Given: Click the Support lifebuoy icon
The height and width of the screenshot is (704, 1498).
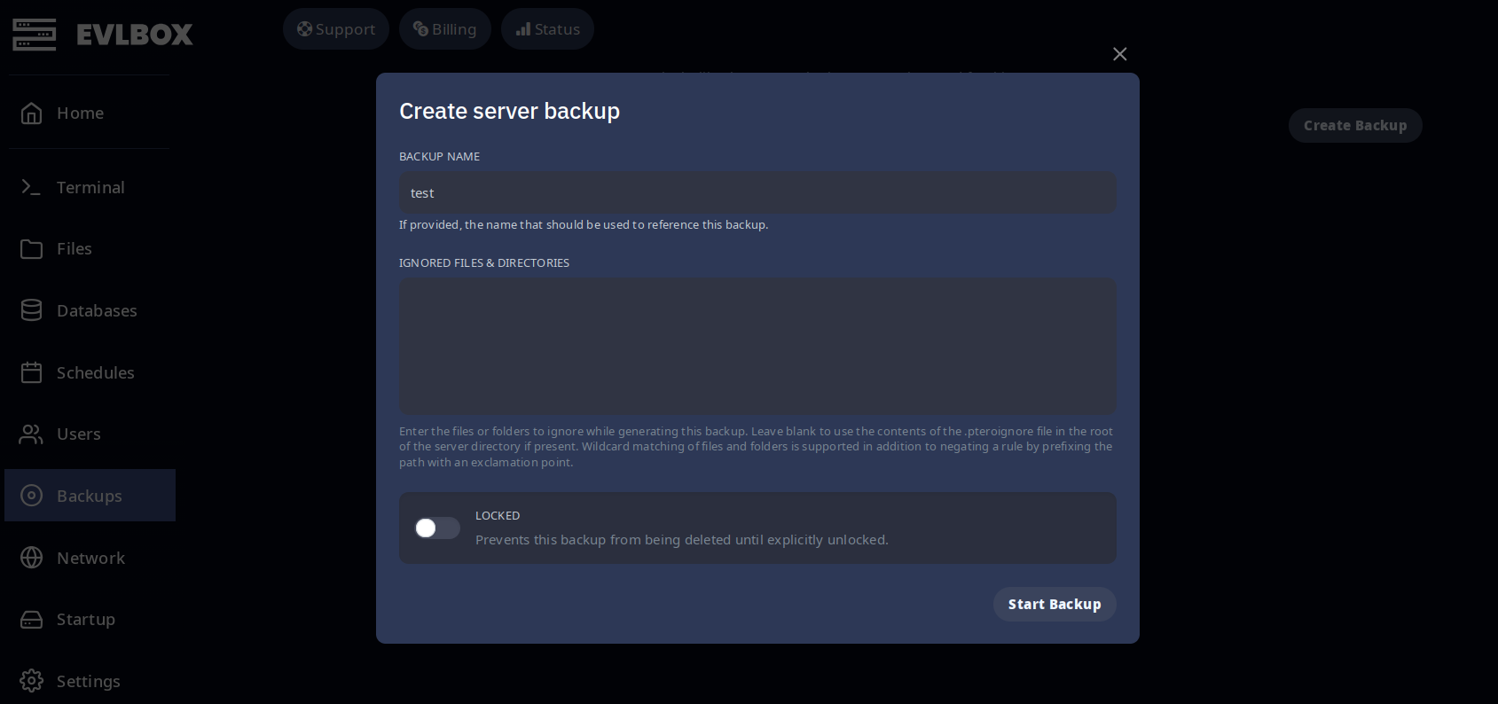Looking at the screenshot, I should coord(304,29).
